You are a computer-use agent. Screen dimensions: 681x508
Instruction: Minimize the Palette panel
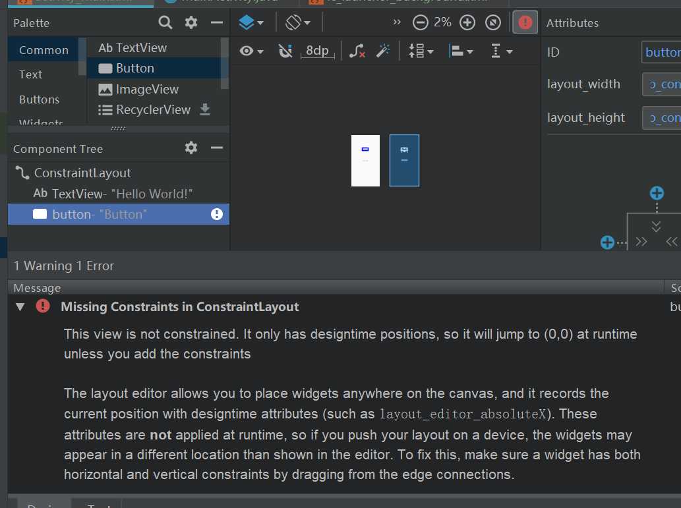coord(216,22)
